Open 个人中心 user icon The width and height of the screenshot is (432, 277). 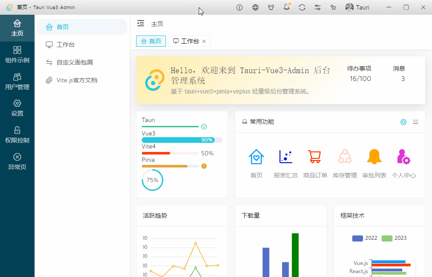coord(403,157)
